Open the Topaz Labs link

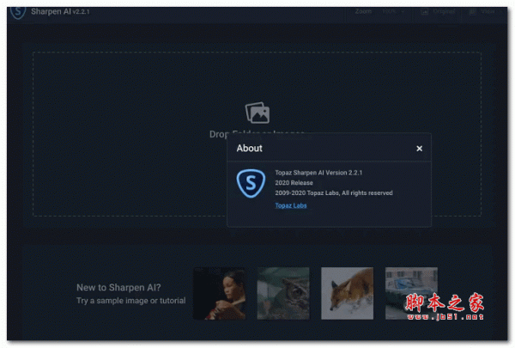click(x=291, y=205)
